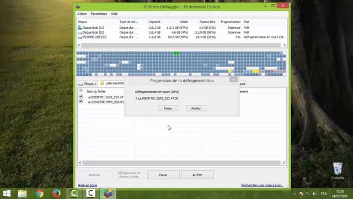This screenshot has width=353, height=199.
Task: Click the flag notification tray icon
Action: (x=302, y=193)
